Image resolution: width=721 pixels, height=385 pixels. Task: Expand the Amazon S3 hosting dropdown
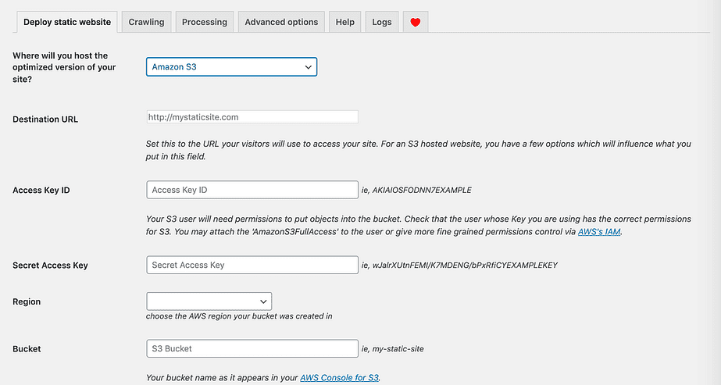click(231, 67)
